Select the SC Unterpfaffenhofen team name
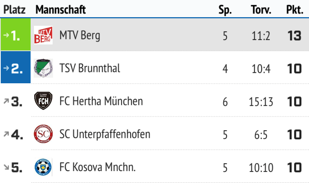This screenshot has width=309, height=183. [105, 134]
